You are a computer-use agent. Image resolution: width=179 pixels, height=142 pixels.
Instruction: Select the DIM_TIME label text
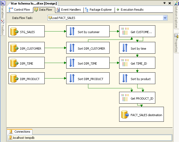[27, 64]
